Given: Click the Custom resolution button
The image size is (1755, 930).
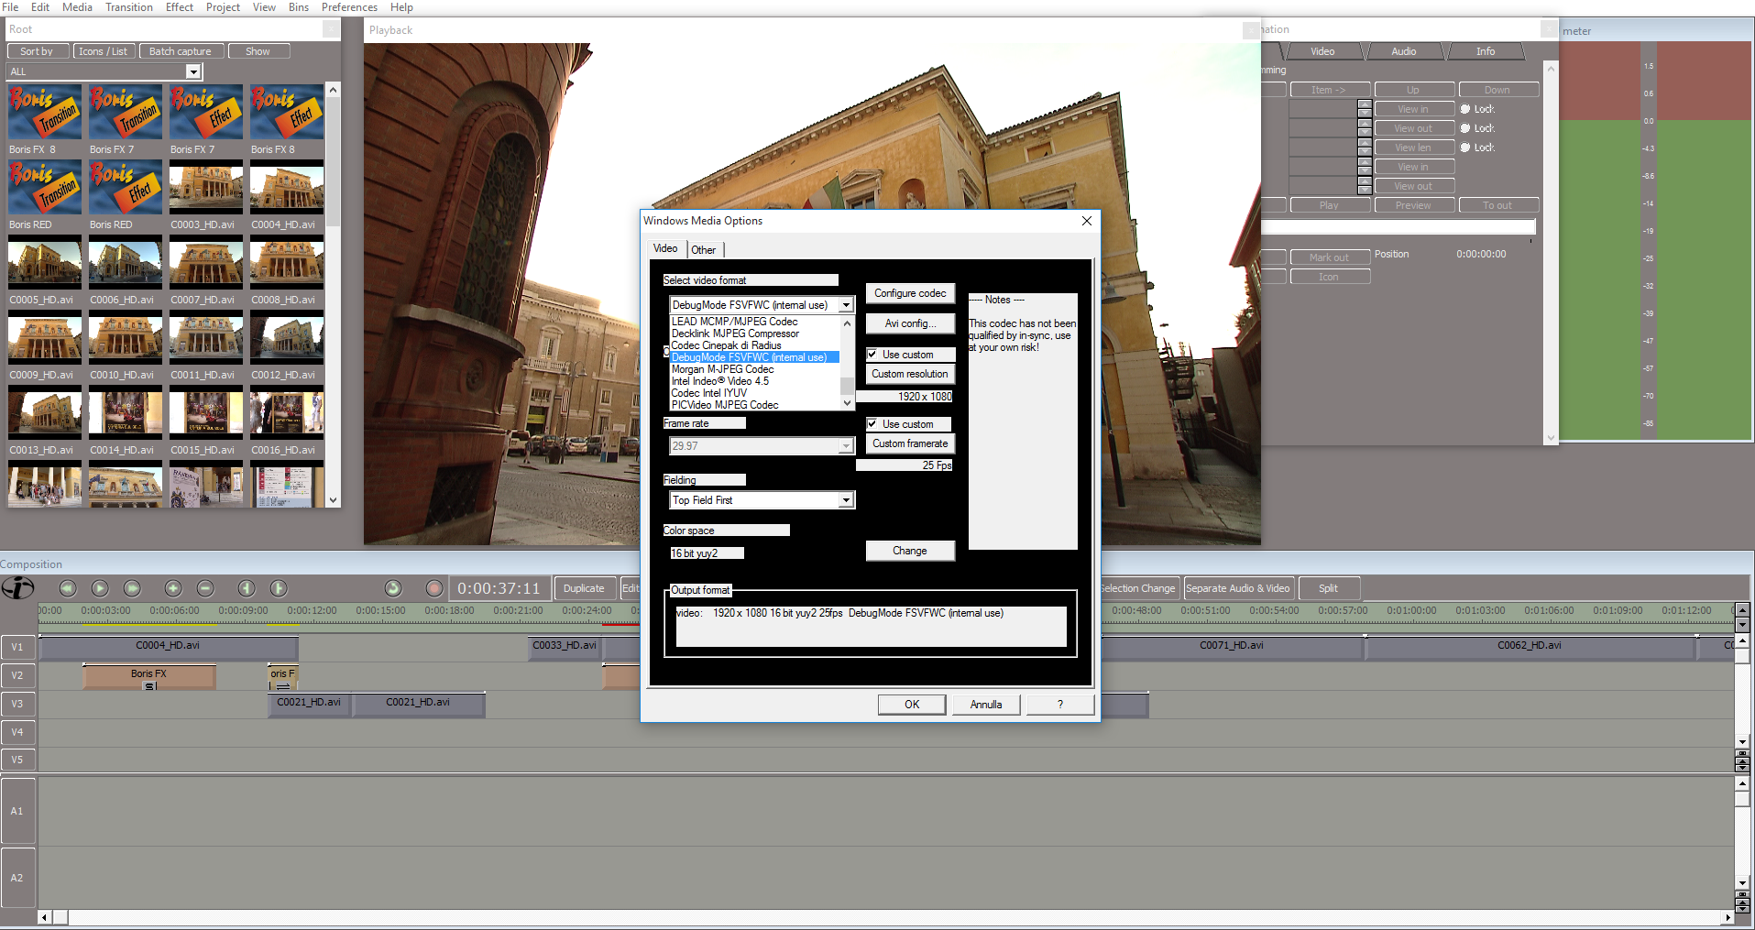Looking at the screenshot, I should coord(910,374).
